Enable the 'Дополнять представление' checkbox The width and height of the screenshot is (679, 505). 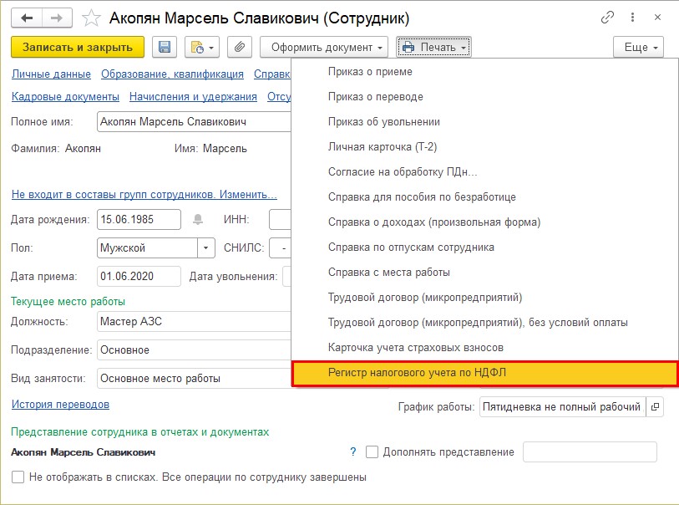[372, 452]
